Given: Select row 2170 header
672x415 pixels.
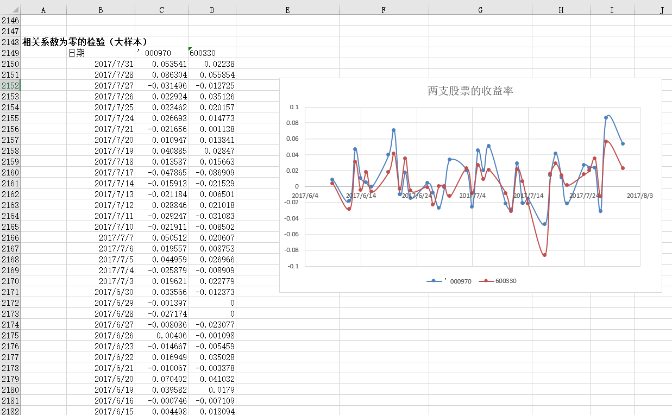Looking at the screenshot, I should (10, 281).
